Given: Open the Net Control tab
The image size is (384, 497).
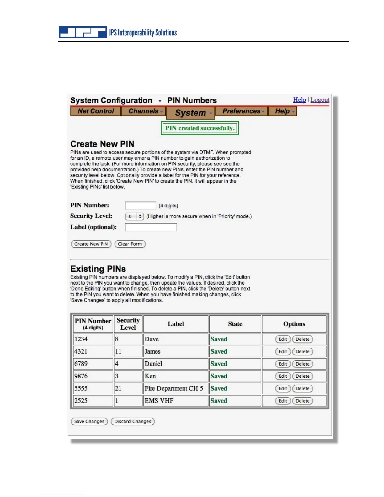Looking at the screenshot, I should [x=96, y=111].
